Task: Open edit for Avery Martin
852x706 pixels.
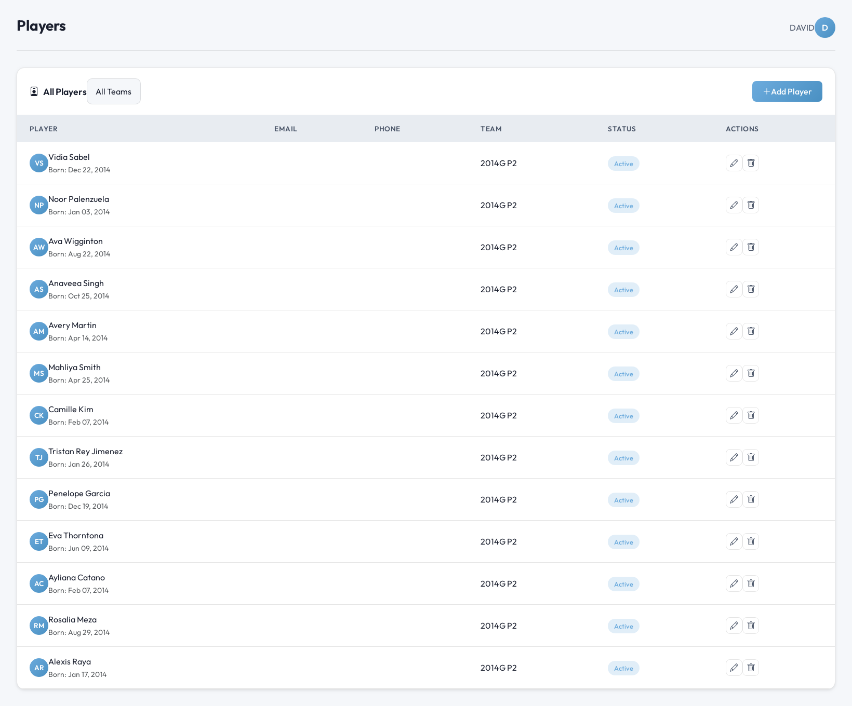Action: [734, 331]
